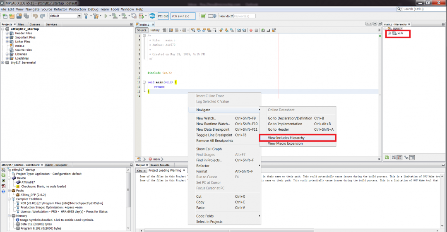Click Find Selection magnifier in editor toolbar
447x232 pixels.
tap(193, 30)
